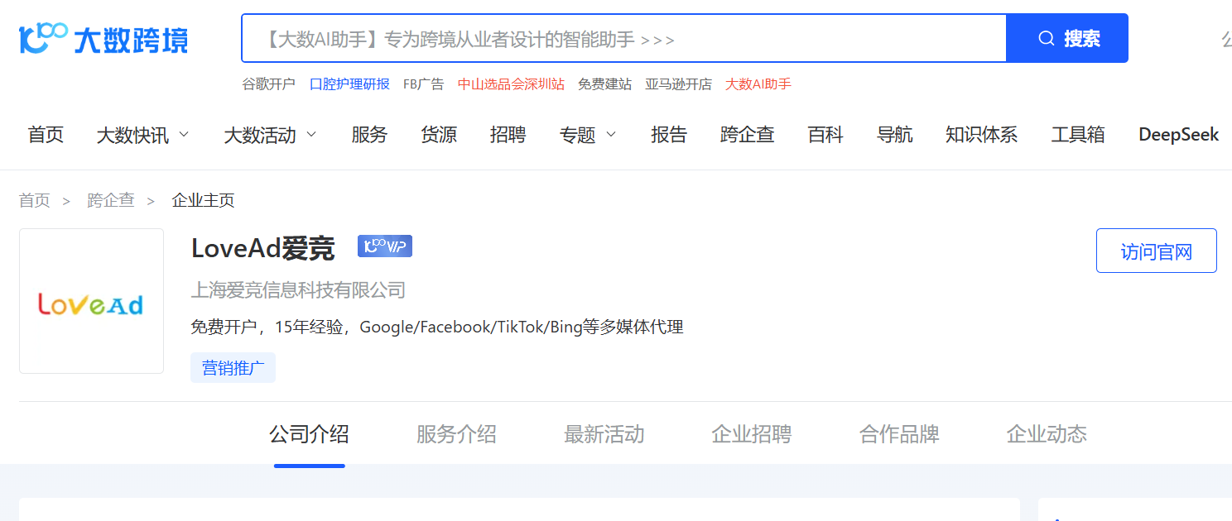Open 服务 in the navigation bar
The image size is (1232, 521).
coord(369,135)
